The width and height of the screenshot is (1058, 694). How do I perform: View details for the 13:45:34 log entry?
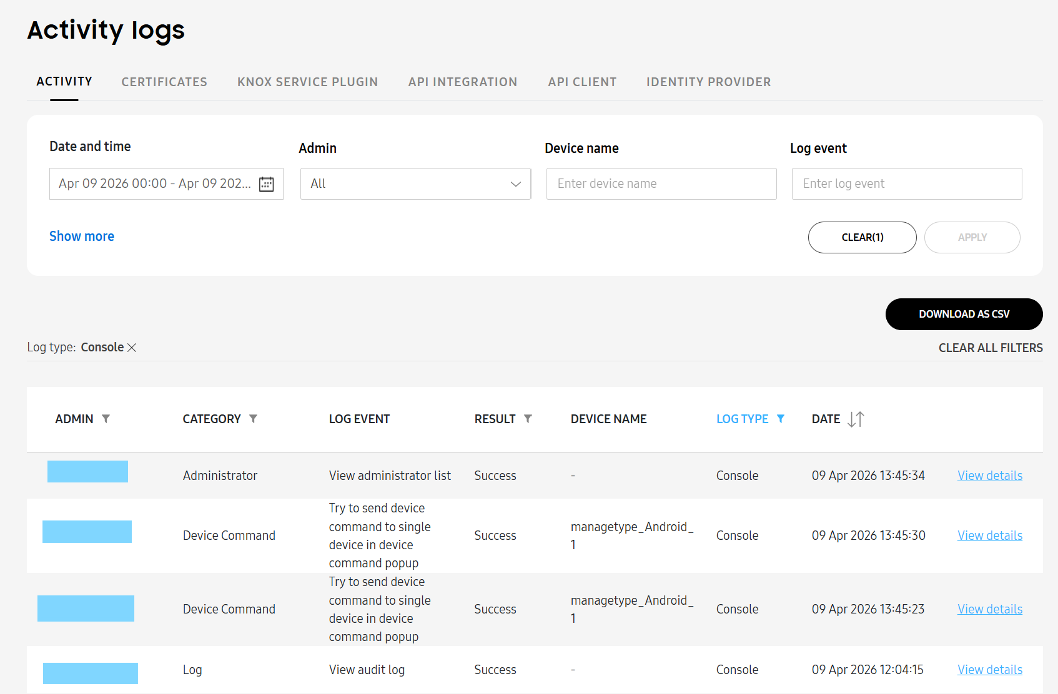(x=990, y=476)
